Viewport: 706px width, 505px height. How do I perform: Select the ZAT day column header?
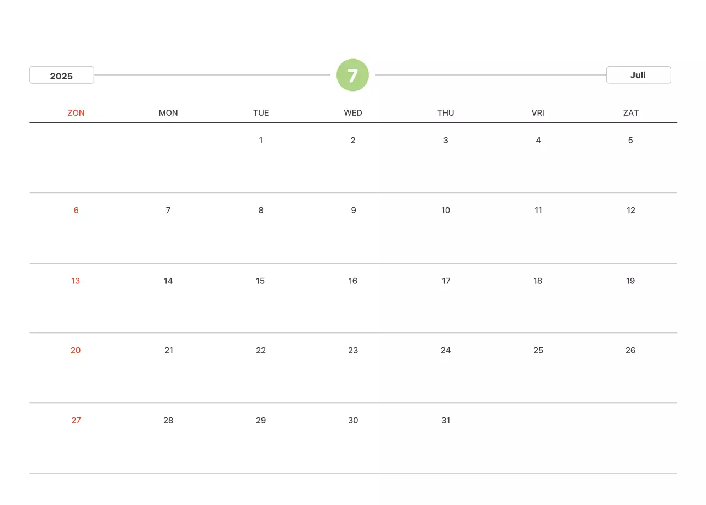point(630,113)
